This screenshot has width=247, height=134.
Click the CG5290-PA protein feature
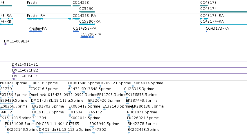click(87, 37)
